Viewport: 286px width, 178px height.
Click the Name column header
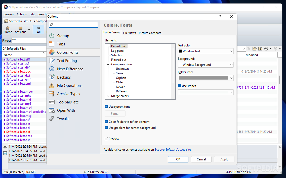click(24, 55)
